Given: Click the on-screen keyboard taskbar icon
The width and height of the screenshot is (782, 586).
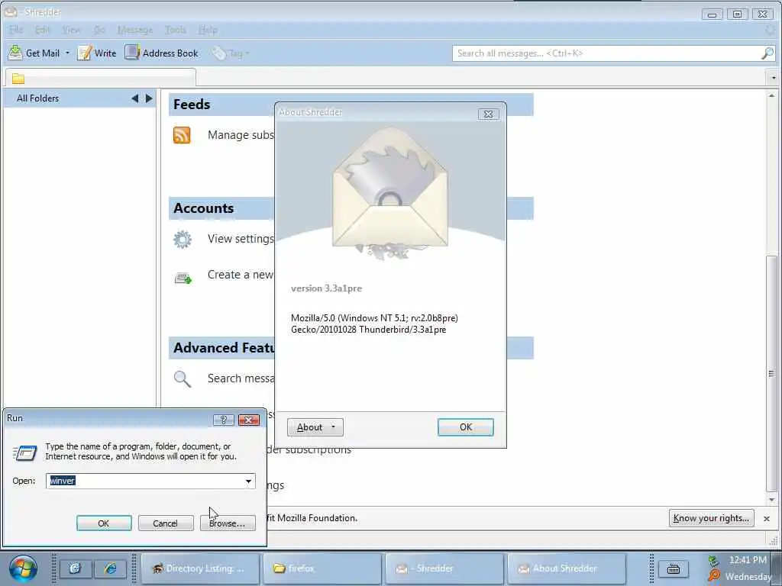Looking at the screenshot, I should click(674, 568).
